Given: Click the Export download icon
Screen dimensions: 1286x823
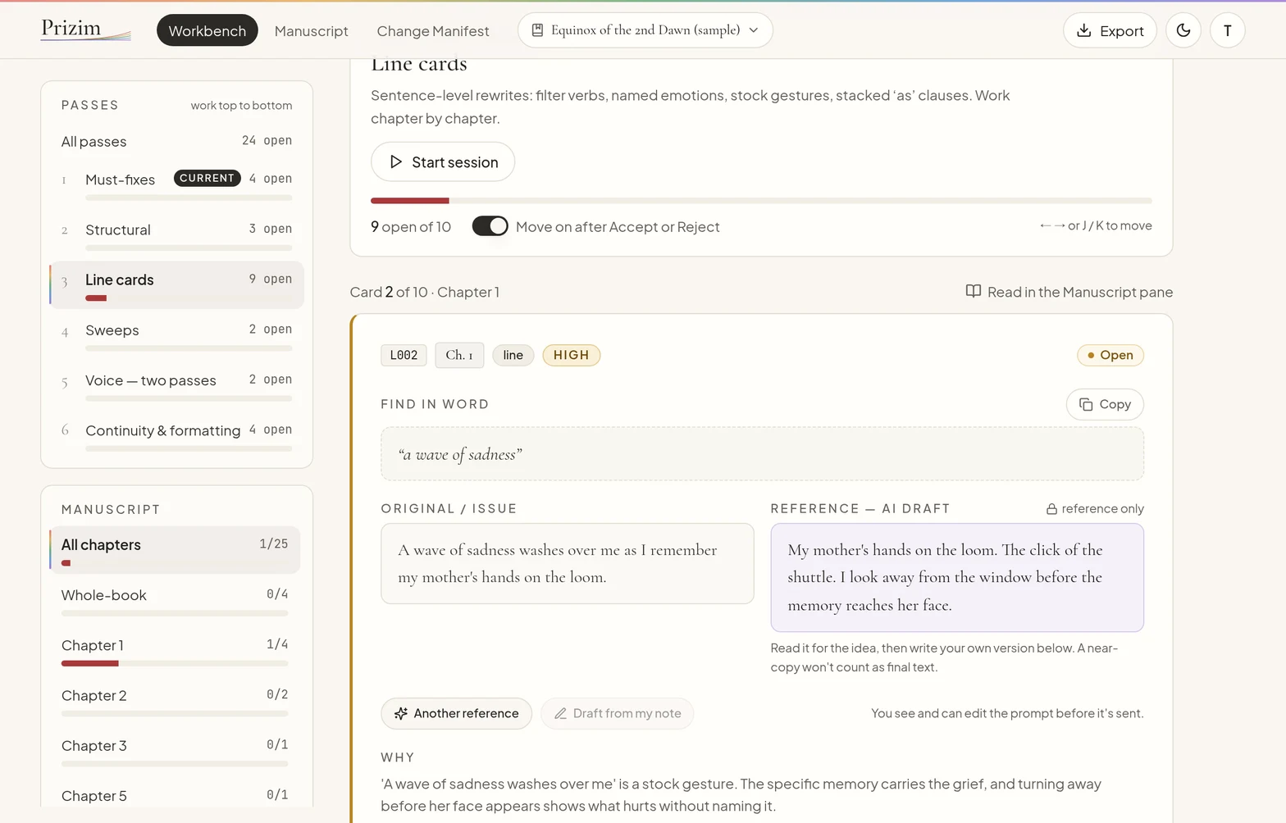Looking at the screenshot, I should 1083,30.
